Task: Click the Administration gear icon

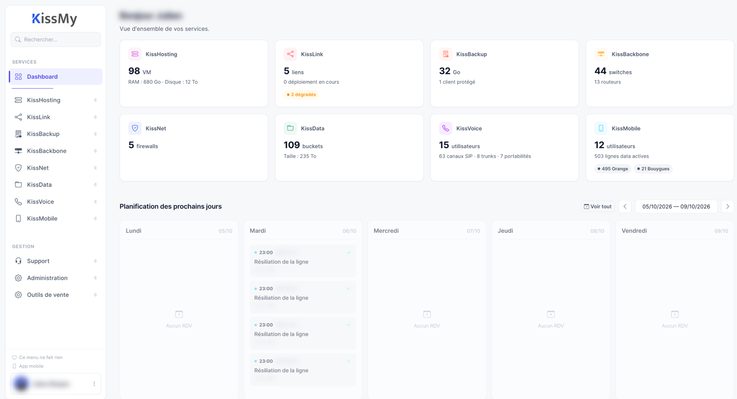Action: pyautogui.click(x=18, y=278)
